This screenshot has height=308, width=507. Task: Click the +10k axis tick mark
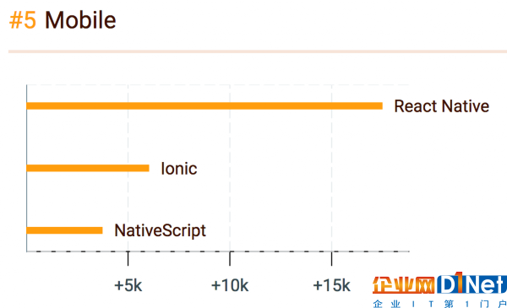point(230,258)
